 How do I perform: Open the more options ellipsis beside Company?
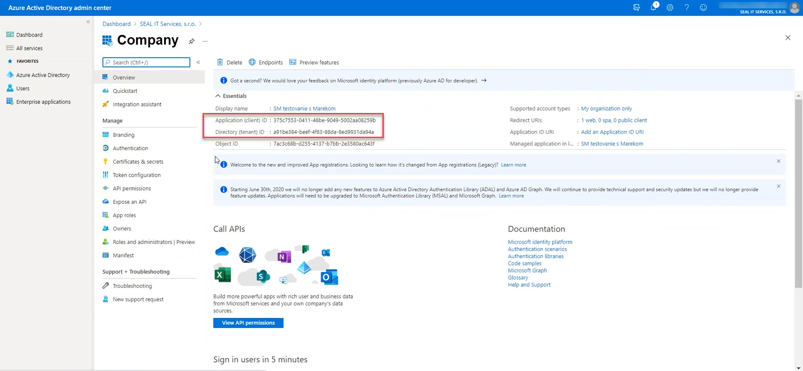click(205, 41)
